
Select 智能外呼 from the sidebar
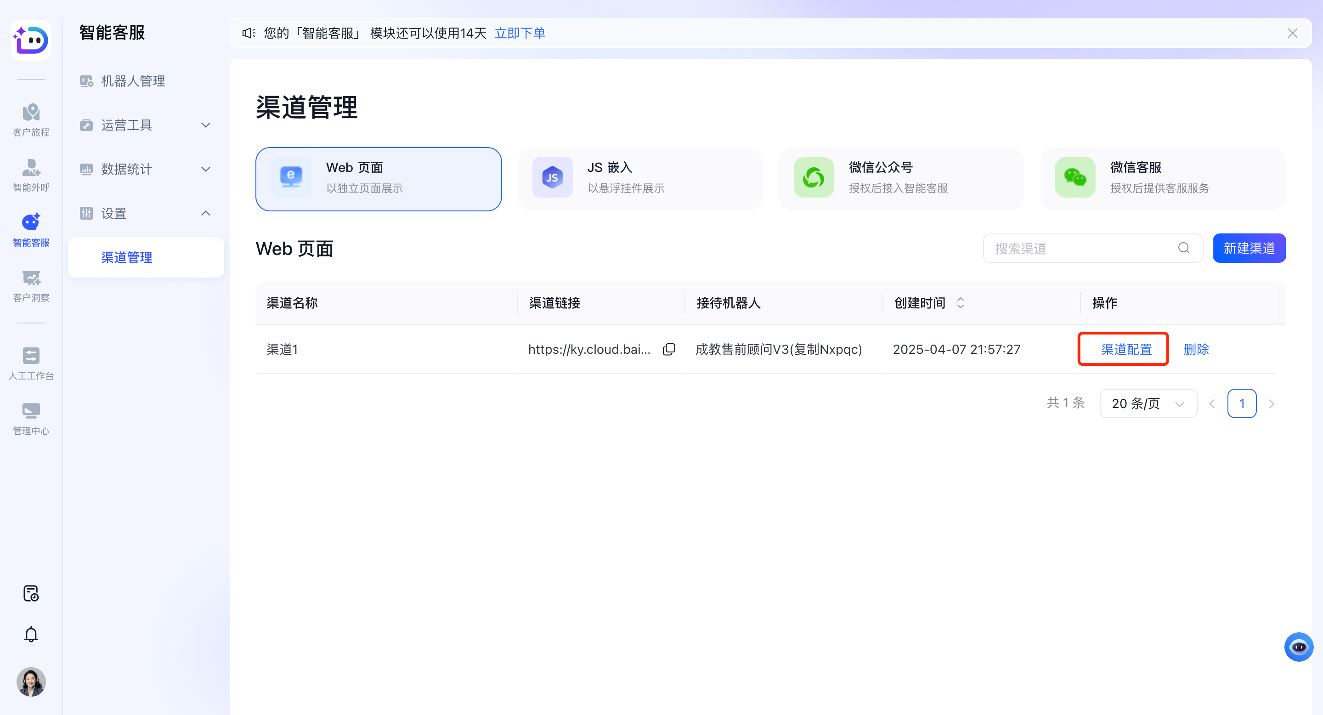(31, 175)
